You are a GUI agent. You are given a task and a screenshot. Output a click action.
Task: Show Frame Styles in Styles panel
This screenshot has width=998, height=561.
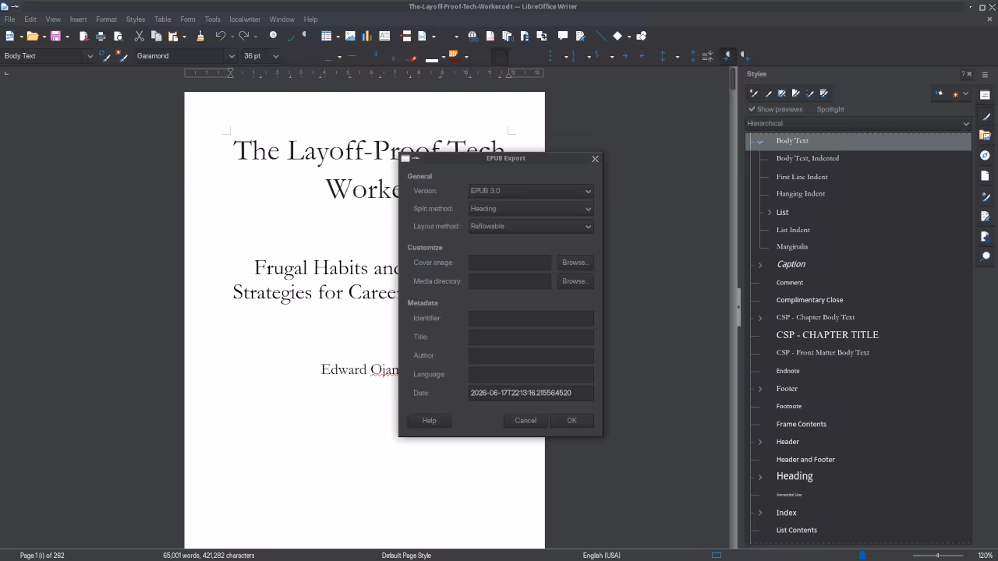tap(782, 93)
